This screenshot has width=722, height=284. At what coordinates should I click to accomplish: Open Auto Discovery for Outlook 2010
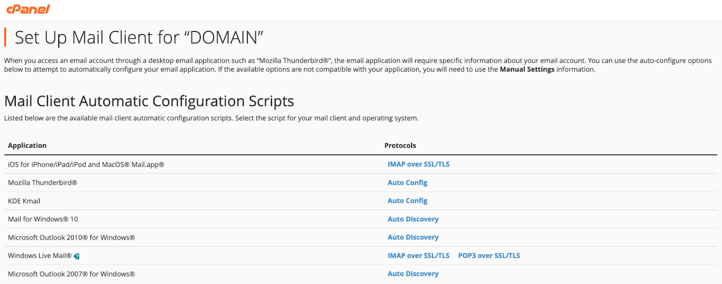pyautogui.click(x=413, y=237)
